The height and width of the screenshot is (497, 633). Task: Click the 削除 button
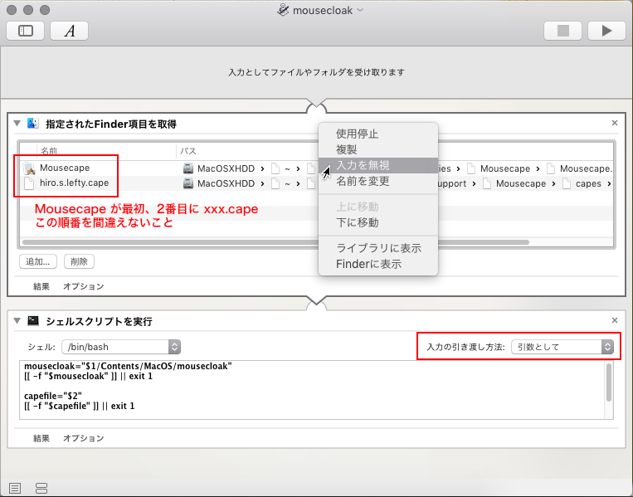tap(79, 261)
